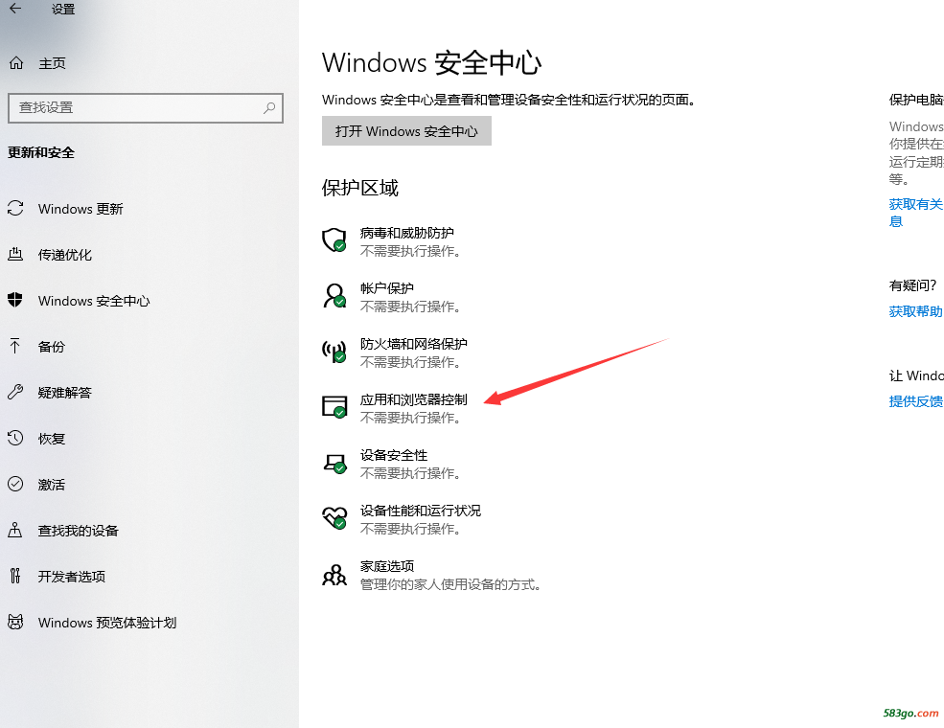This screenshot has width=944, height=728.
Task: Click the Windows 安全中心 page title
Action: tap(431, 62)
